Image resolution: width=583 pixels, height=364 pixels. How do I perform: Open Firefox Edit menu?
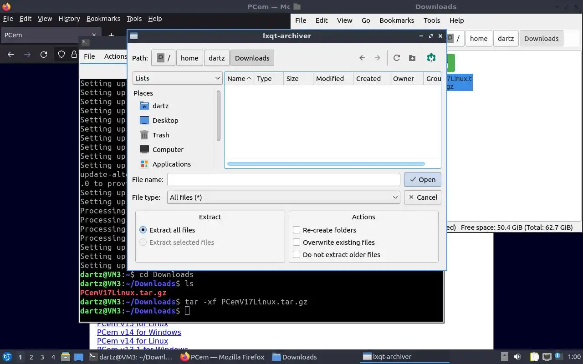[26, 19]
